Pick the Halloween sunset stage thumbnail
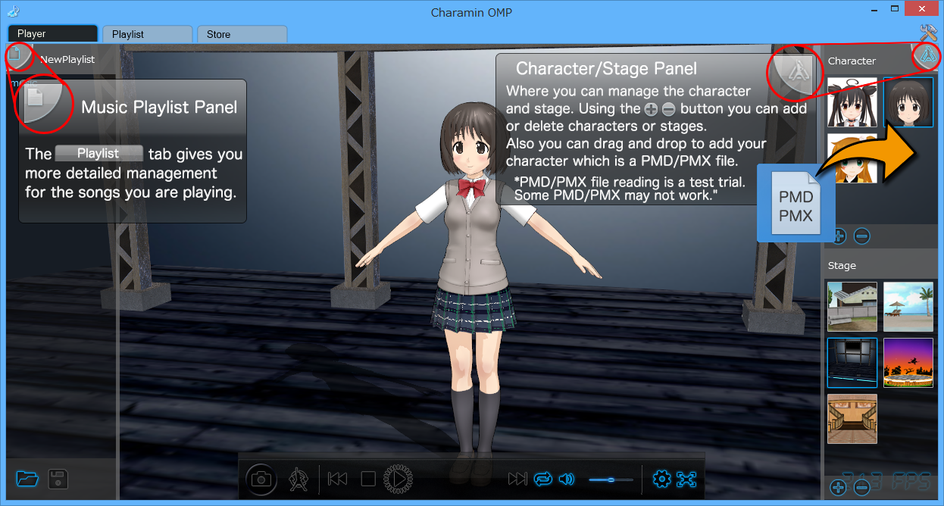This screenshot has height=506, width=944. [908, 363]
